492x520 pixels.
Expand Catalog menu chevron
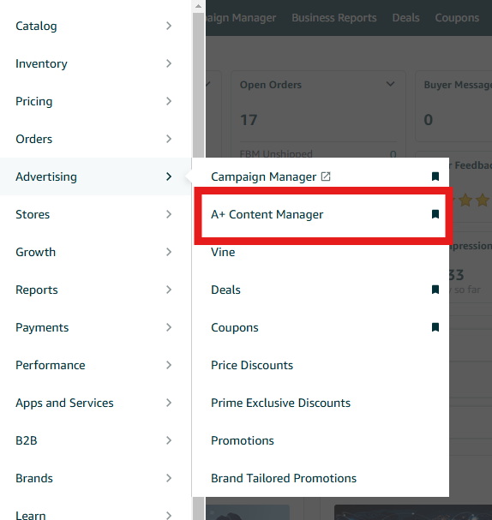click(169, 26)
